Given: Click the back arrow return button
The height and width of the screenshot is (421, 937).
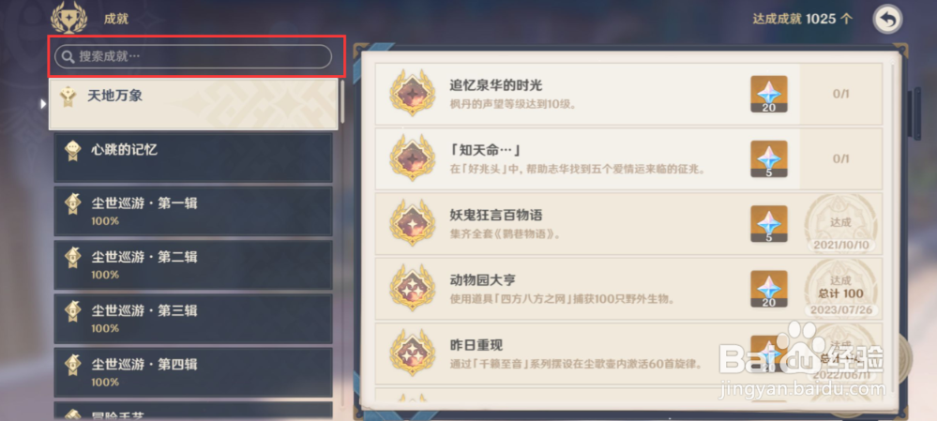Looking at the screenshot, I should click(887, 20).
